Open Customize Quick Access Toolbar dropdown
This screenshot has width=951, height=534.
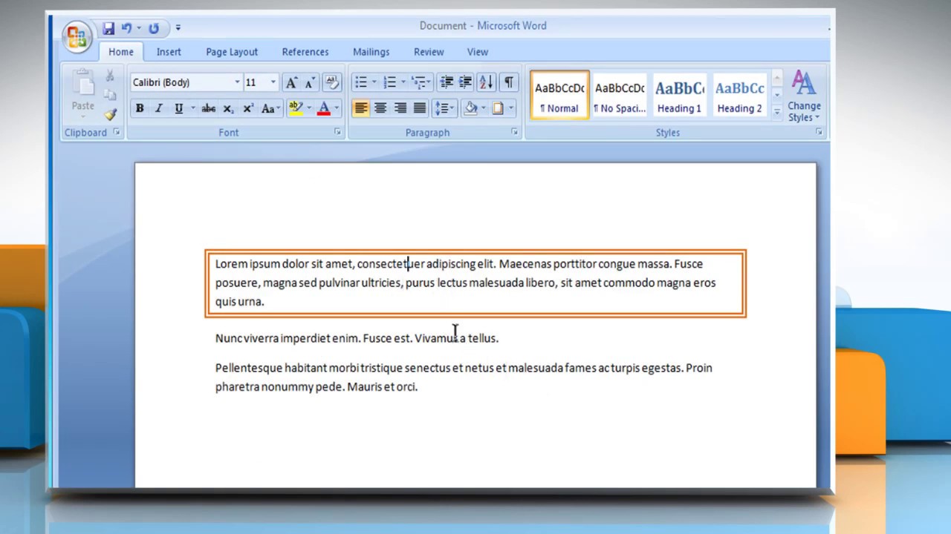click(178, 28)
